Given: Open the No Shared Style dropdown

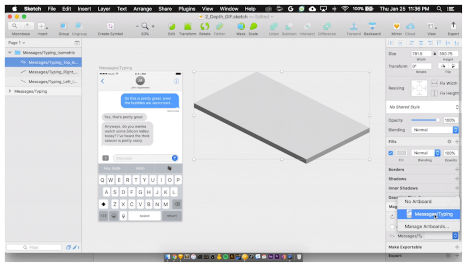Looking at the screenshot, I should click(x=423, y=107).
